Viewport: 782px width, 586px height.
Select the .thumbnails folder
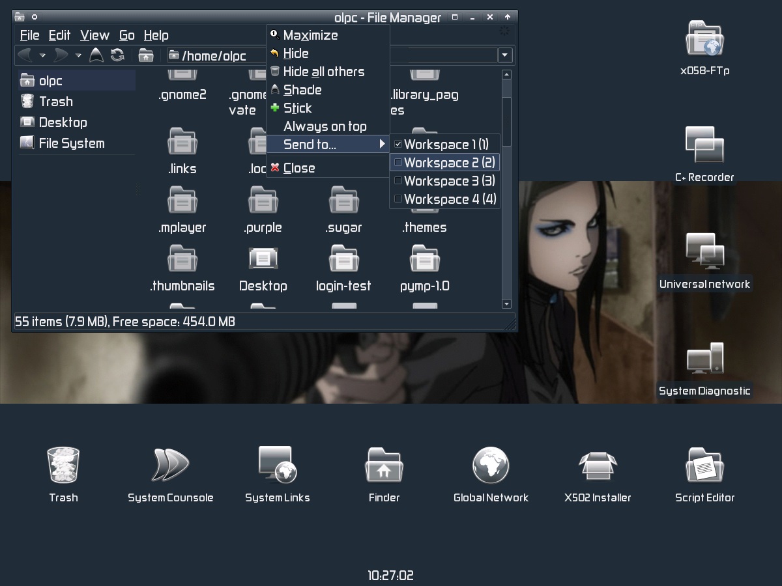click(182, 268)
